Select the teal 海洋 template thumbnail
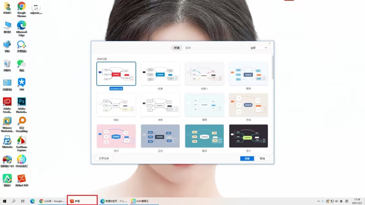 coord(204,136)
